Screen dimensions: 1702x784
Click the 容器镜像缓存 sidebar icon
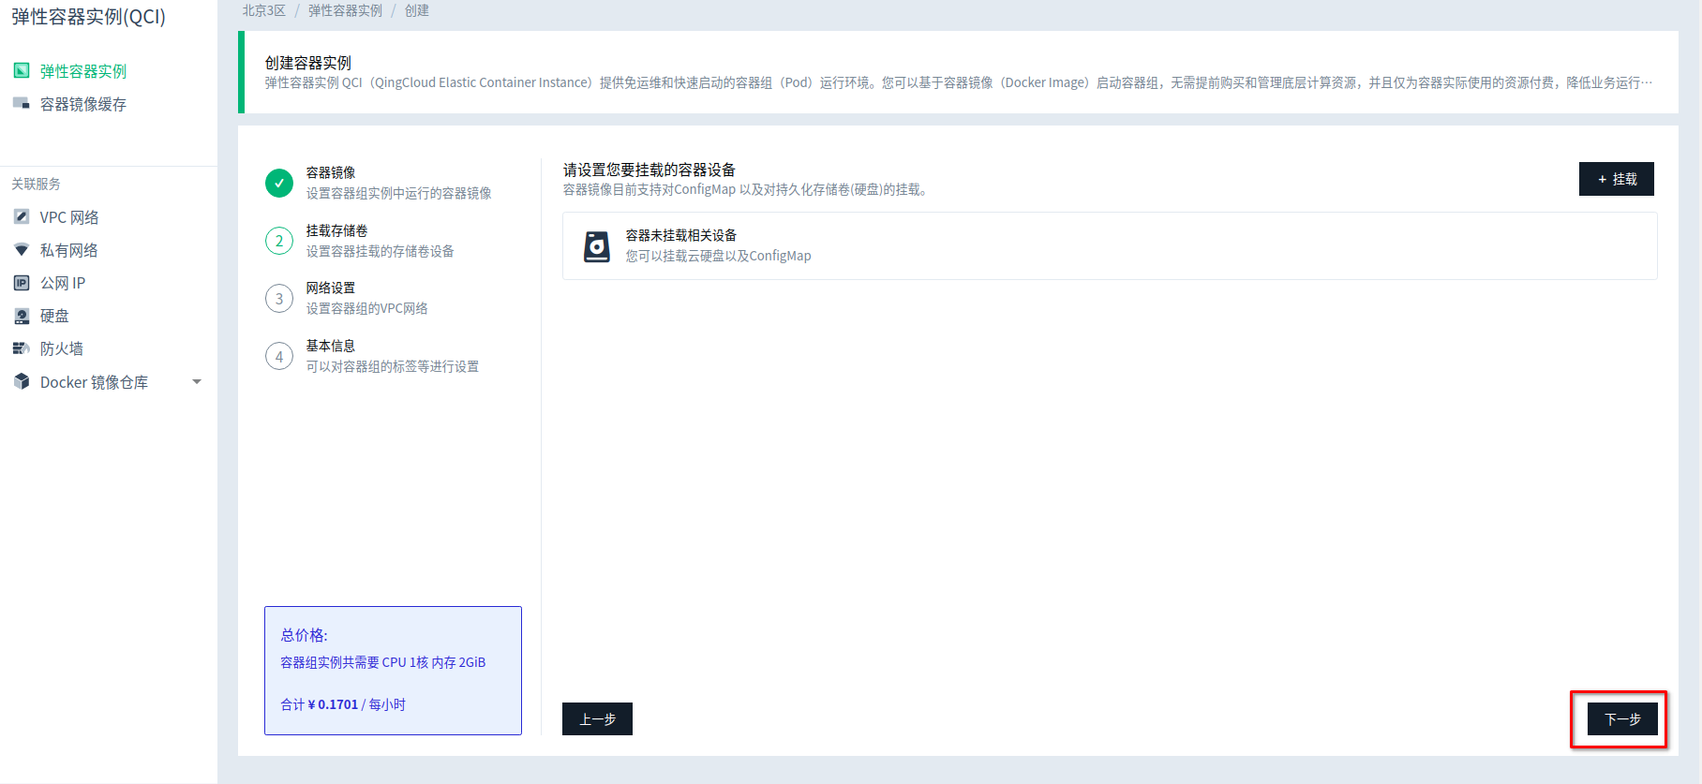point(22,104)
